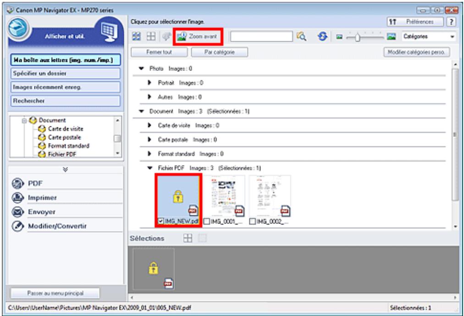Click the Fermer tout button
This screenshot has width=464, height=316.
tap(159, 52)
